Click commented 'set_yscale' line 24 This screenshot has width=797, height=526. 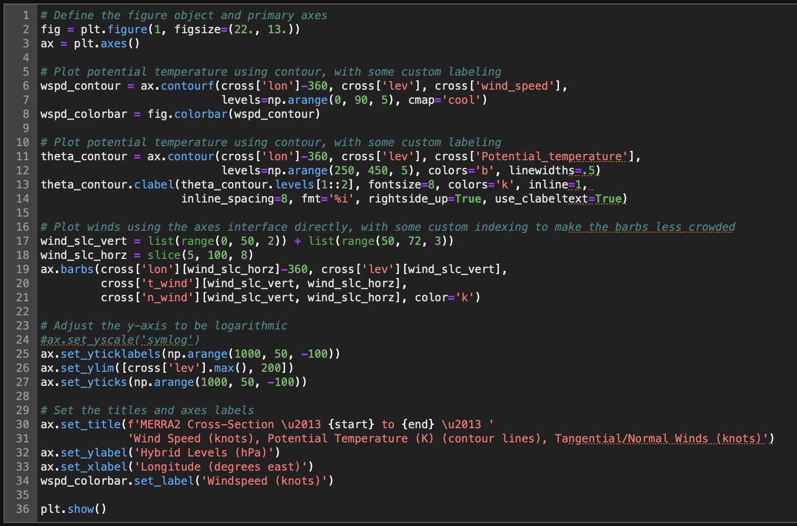point(121,340)
